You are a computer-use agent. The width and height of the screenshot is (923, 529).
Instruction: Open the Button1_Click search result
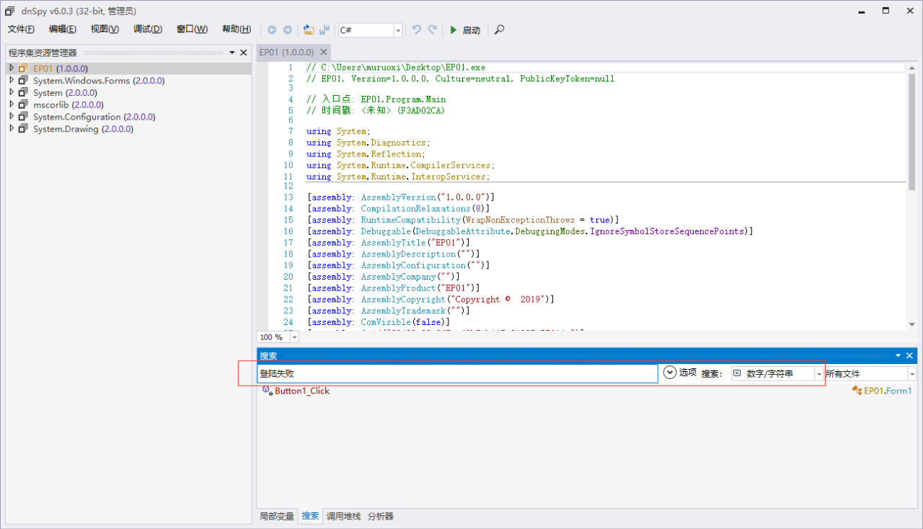(x=302, y=391)
